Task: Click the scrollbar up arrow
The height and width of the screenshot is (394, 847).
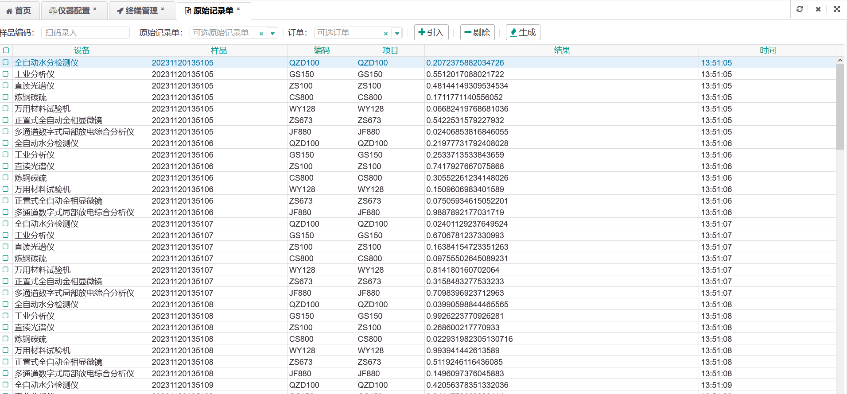Action: tap(840, 60)
